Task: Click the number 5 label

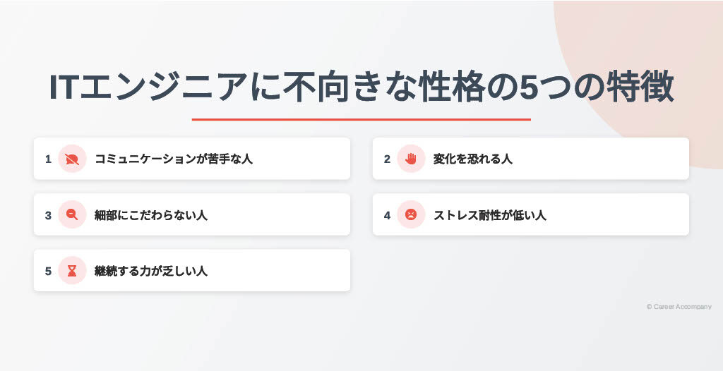Action: (x=48, y=271)
